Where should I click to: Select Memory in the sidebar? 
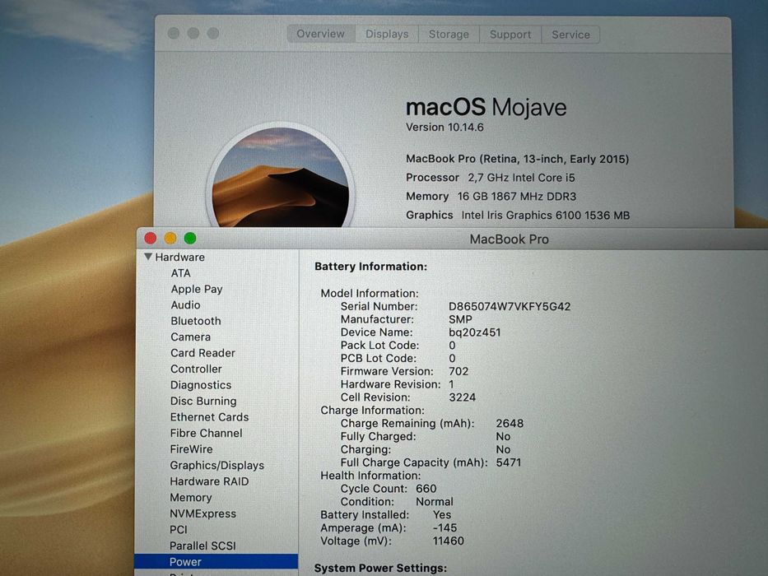190,498
